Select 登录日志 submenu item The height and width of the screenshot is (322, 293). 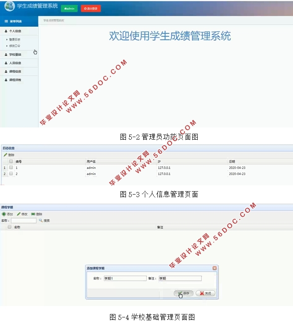click(x=15, y=39)
